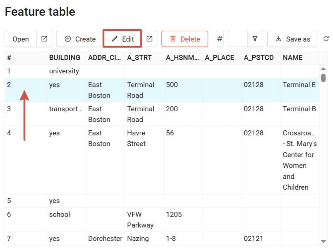The height and width of the screenshot is (250, 333).
Task: Click the NAME column header
Action: click(292, 58)
